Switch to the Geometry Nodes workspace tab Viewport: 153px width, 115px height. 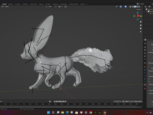[x=73, y=4]
